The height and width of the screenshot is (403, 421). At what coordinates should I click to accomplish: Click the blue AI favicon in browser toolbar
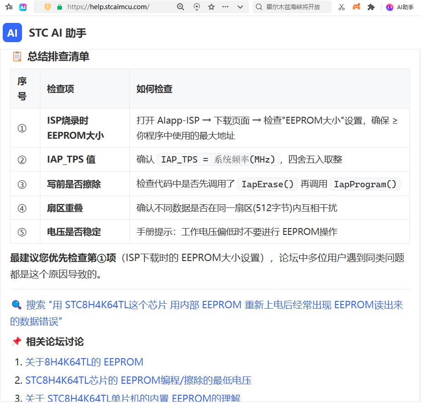pos(23,7)
